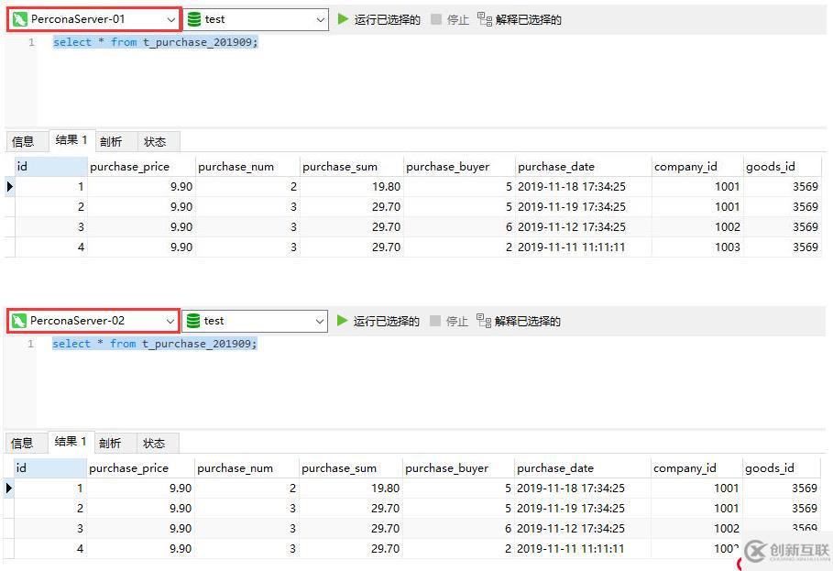Click the test database icon in the top panel

pos(192,18)
